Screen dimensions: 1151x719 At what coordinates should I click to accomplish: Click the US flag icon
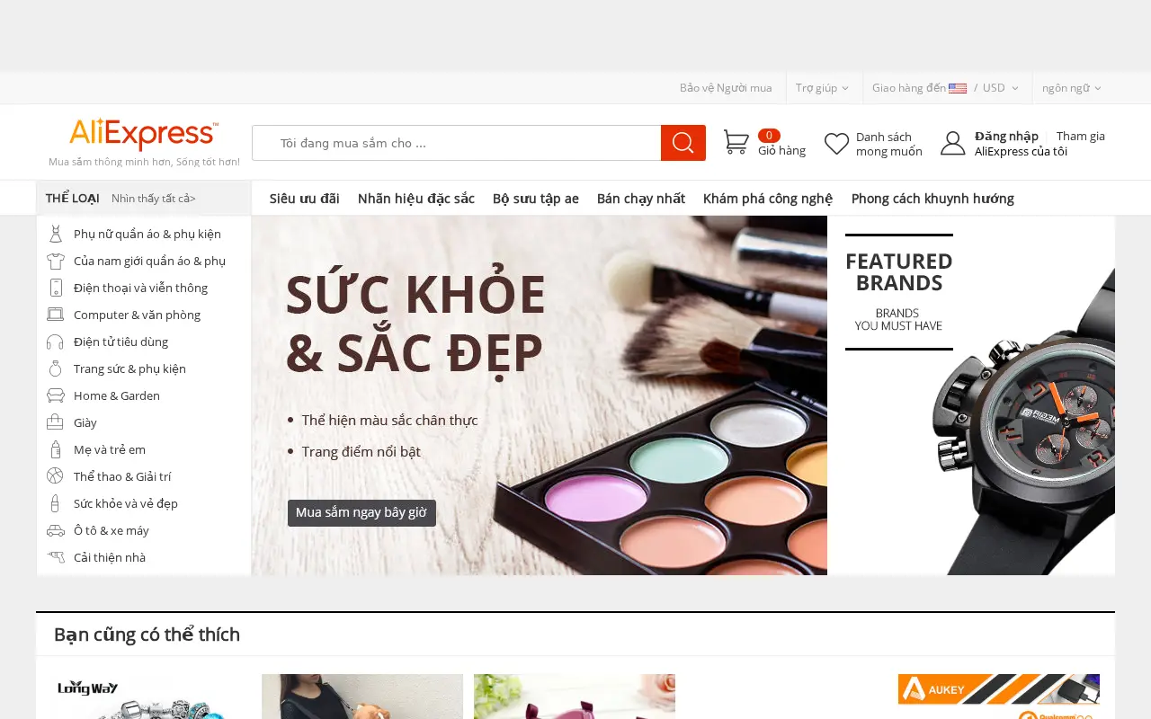pyautogui.click(x=958, y=88)
